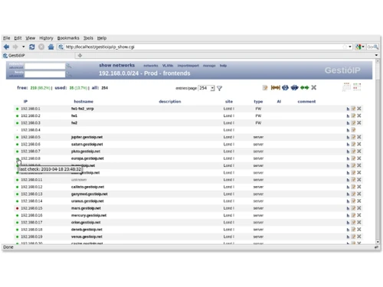Edit the orion.gestioip.net entry
Screen dimensions: 383x287
(353, 223)
